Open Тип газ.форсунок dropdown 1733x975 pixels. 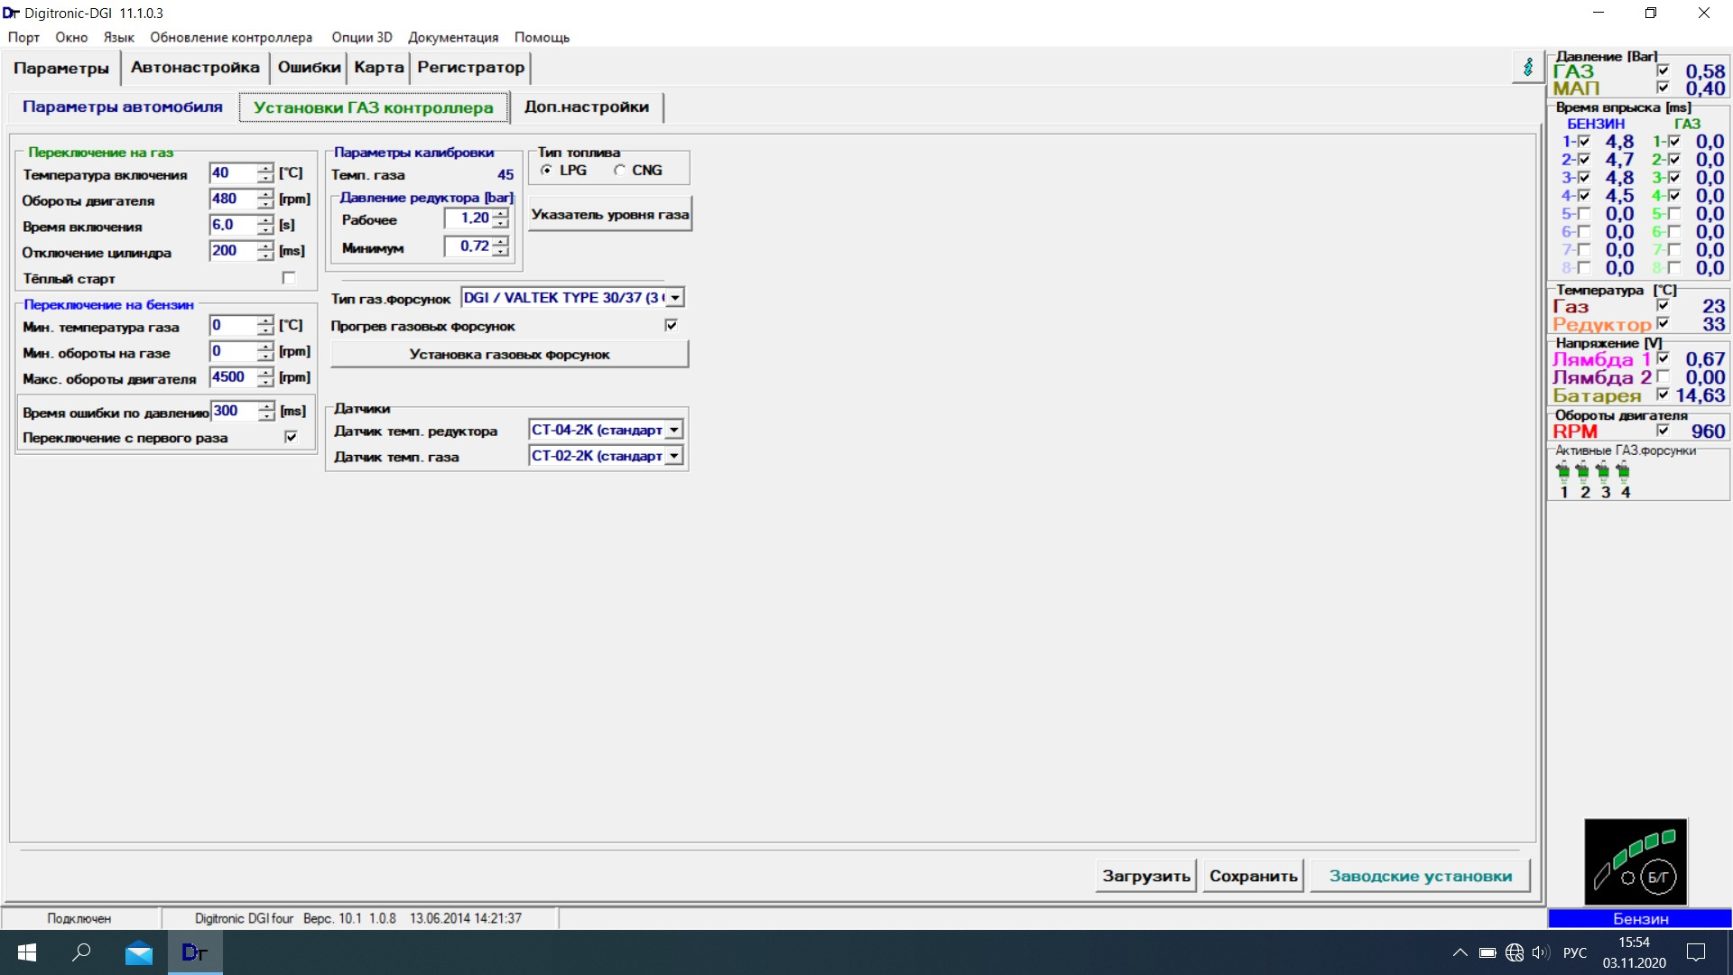[x=674, y=297]
